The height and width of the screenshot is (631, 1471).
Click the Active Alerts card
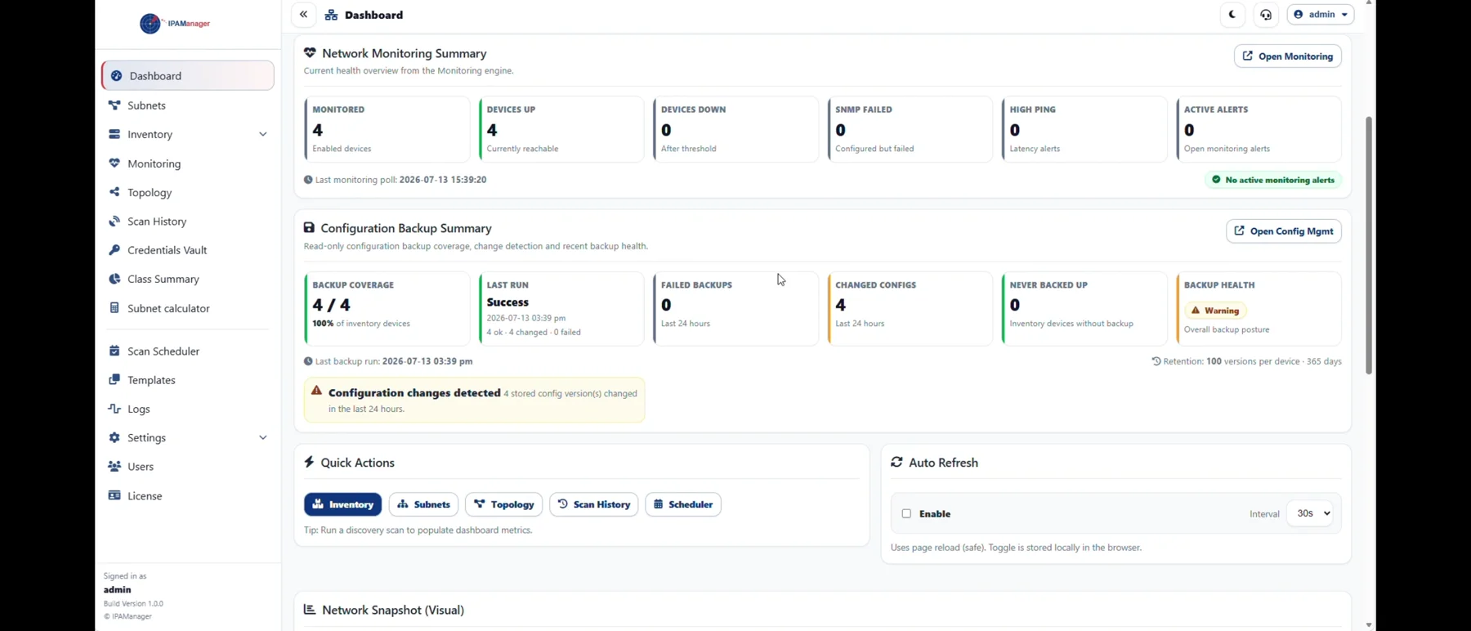coord(1259,129)
